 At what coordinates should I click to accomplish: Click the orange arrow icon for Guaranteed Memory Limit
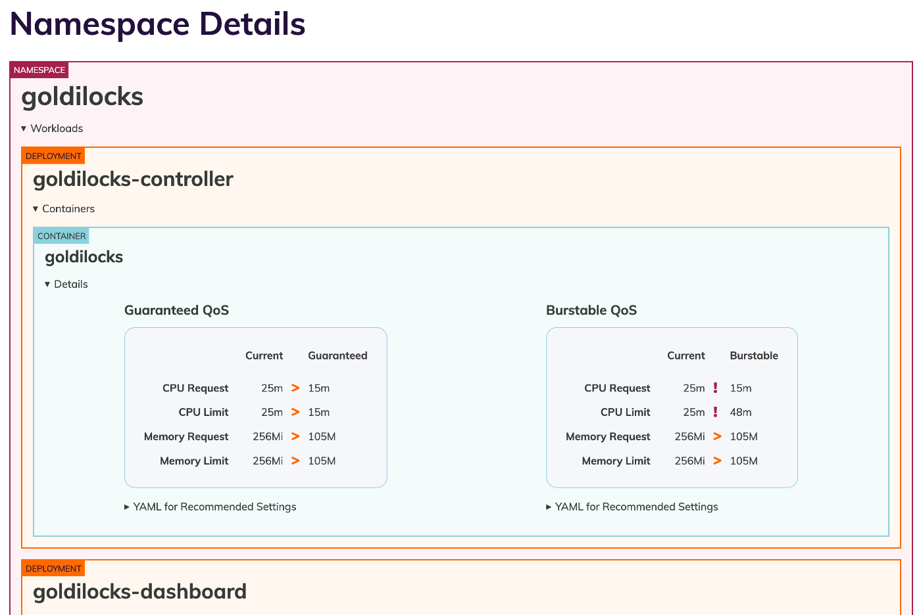click(295, 461)
